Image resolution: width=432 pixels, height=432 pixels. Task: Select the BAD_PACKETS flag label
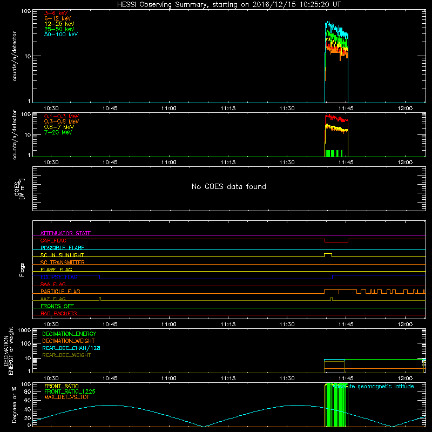point(59,313)
